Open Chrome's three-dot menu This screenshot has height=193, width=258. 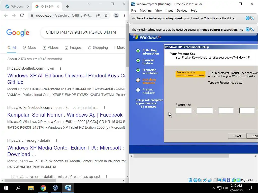(124, 15)
